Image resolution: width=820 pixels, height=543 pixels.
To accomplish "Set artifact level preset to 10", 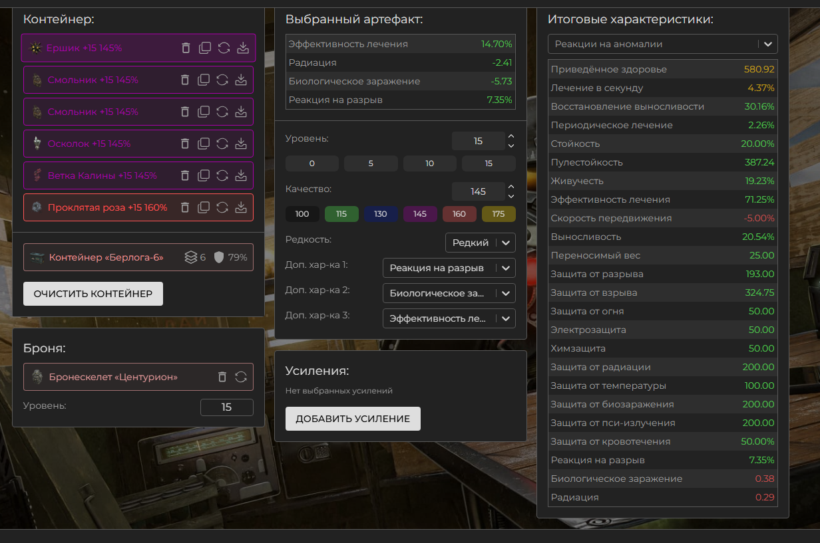I will [429, 163].
